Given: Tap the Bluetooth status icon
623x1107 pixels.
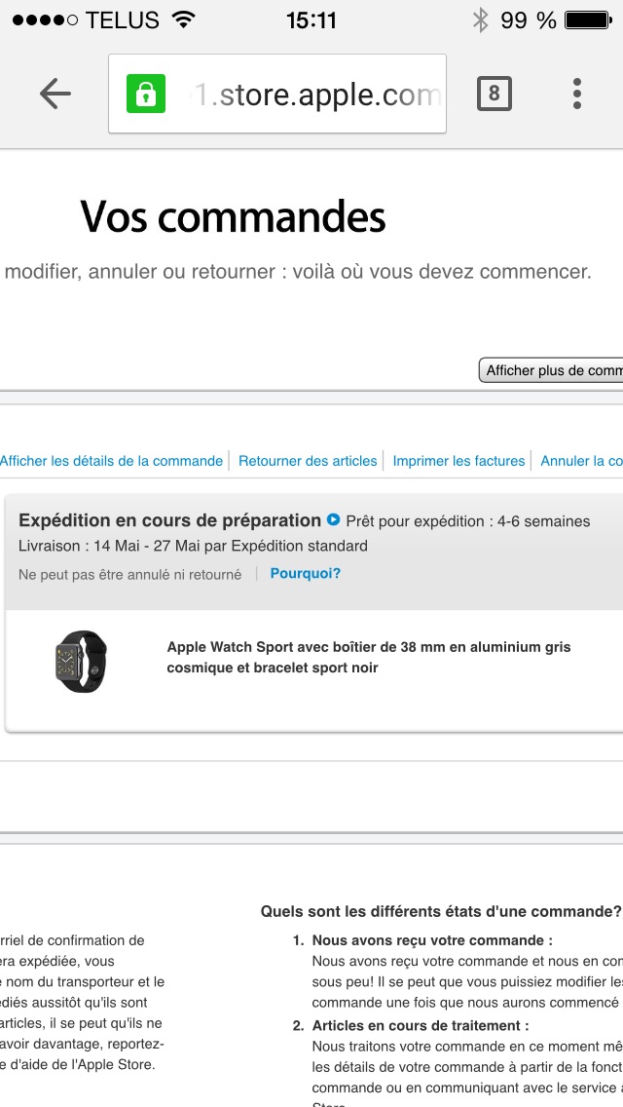Looking at the screenshot, I should tap(481, 19).
